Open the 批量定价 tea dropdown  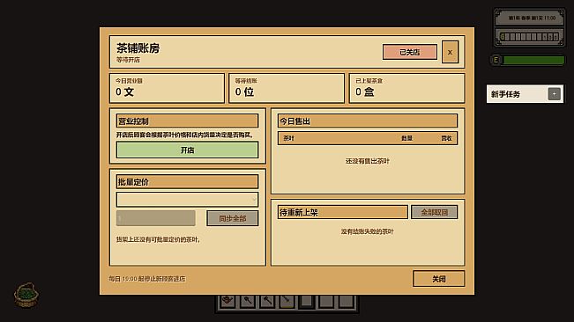(187, 200)
